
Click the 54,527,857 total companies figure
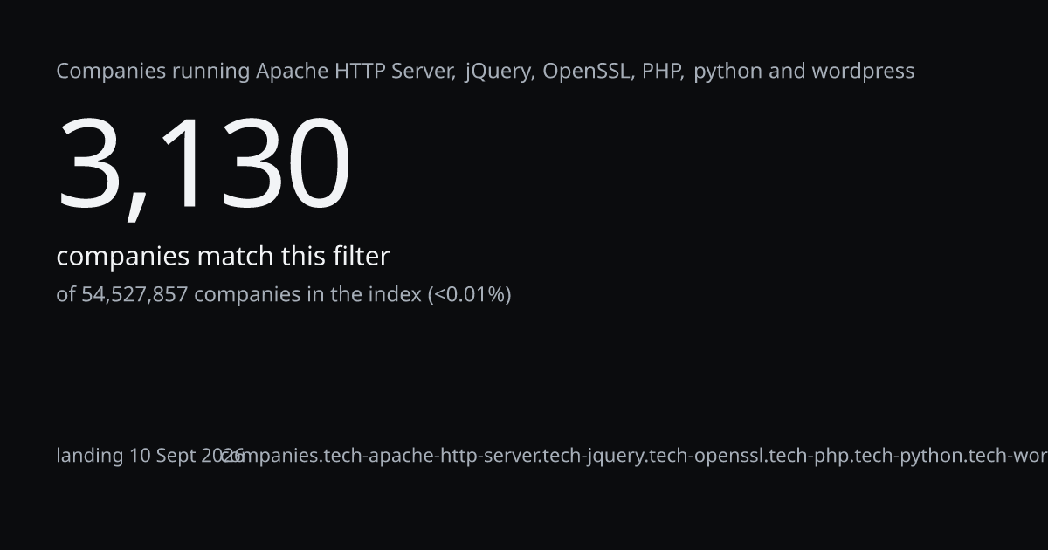(134, 295)
